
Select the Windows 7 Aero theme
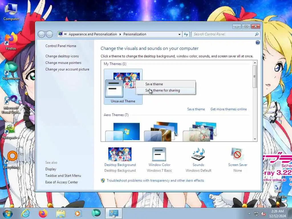tap(123, 131)
